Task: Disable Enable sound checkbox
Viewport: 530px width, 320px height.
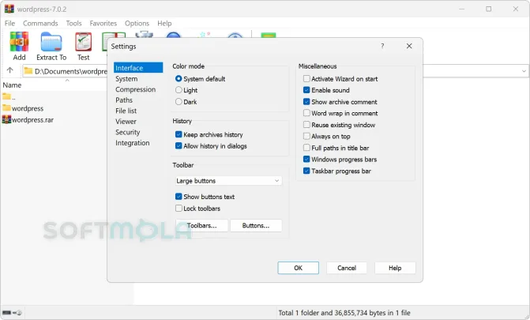Action: point(306,90)
